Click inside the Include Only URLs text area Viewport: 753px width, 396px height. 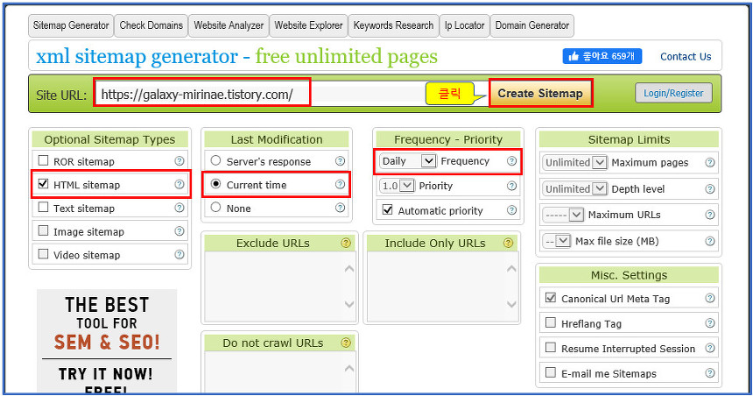coord(437,286)
